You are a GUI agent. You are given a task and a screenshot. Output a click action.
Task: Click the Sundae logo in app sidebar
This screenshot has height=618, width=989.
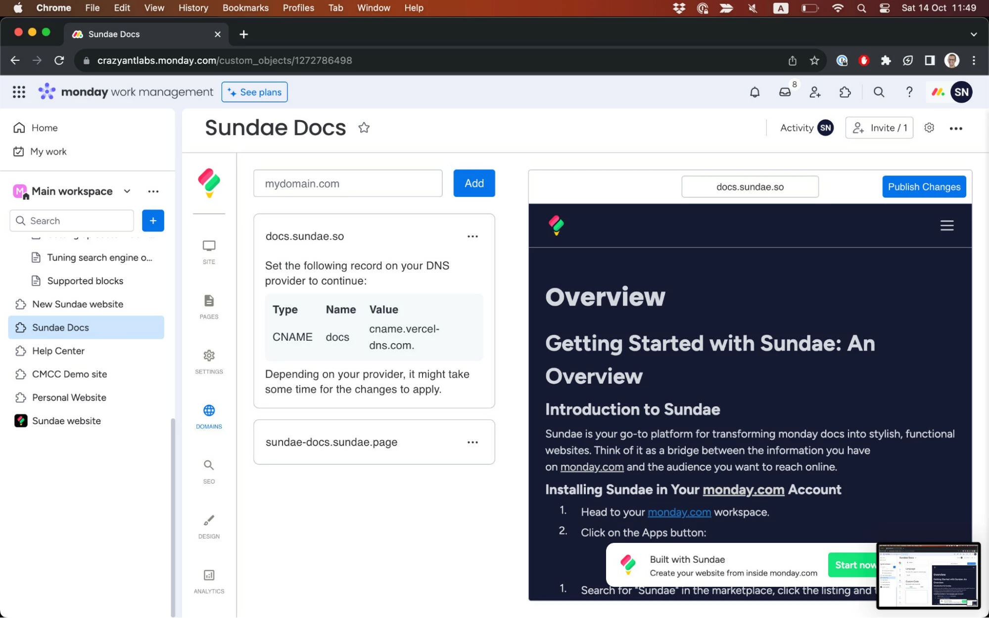209,183
